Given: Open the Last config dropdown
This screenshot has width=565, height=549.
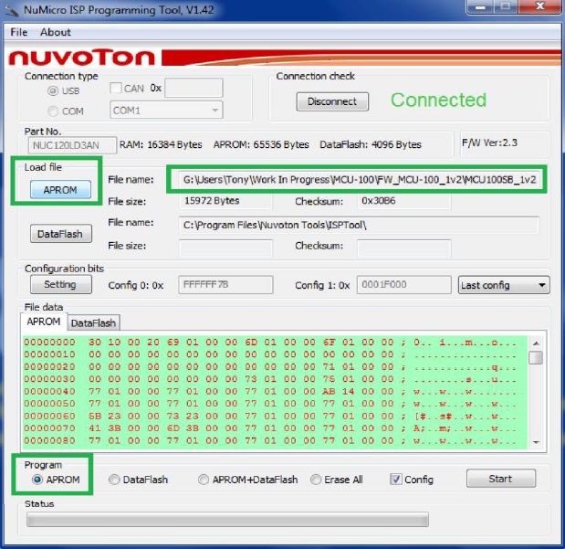Looking at the screenshot, I should click(x=504, y=285).
